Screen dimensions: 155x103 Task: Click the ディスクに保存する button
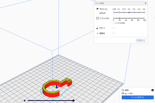click(137, 97)
